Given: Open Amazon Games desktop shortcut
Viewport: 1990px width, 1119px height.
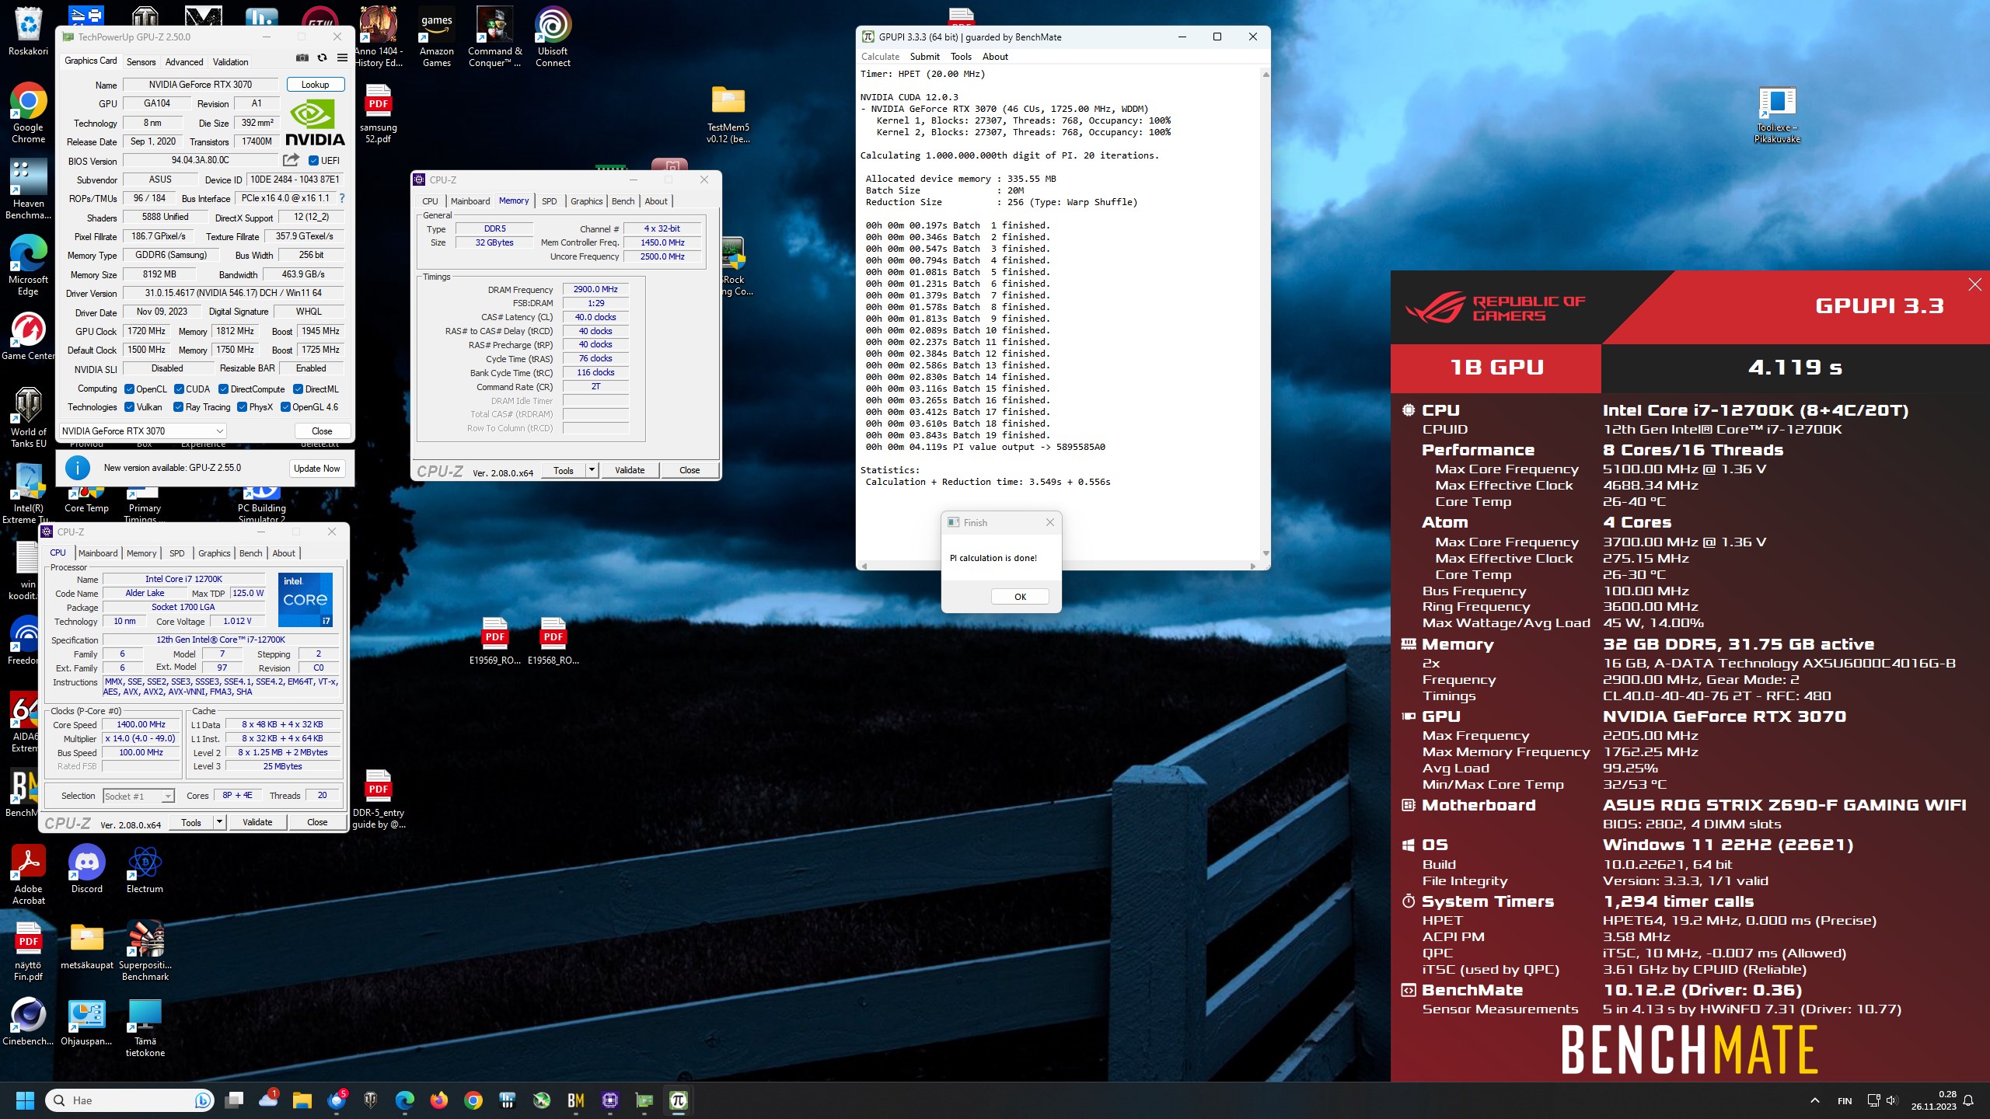Looking at the screenshot, I should 437,37.
